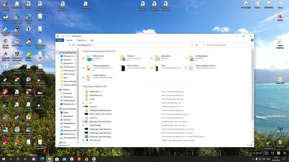
Task: Open Task View from the taskbar
Action: point(25,159)
